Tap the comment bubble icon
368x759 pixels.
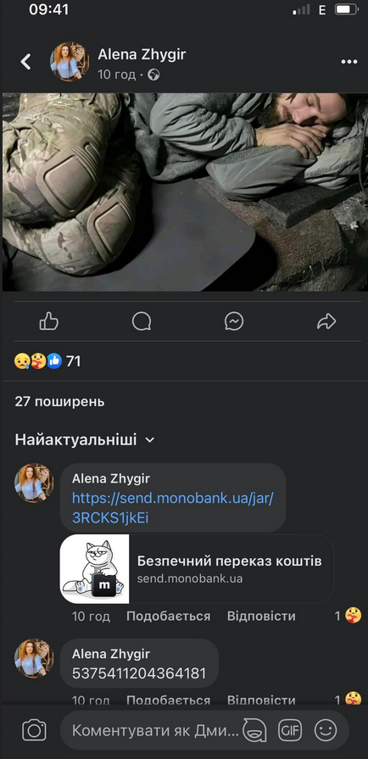142,321
